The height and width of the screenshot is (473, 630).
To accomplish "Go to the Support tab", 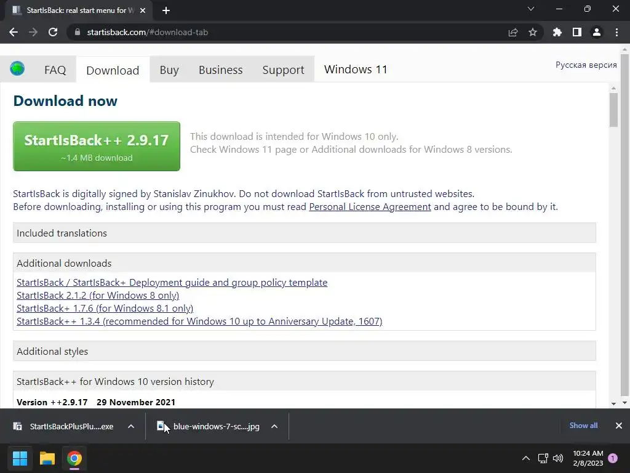I will click(283, 70).
